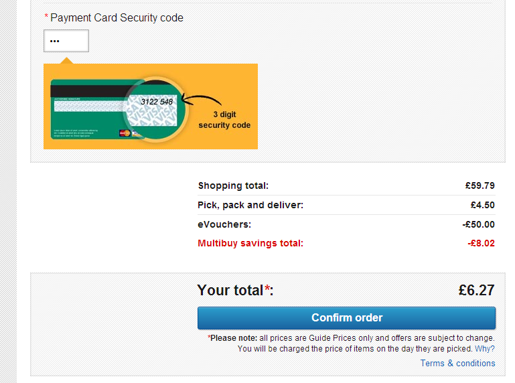
Task: Click the red asterisk after Your total
Action: point(267,290)
